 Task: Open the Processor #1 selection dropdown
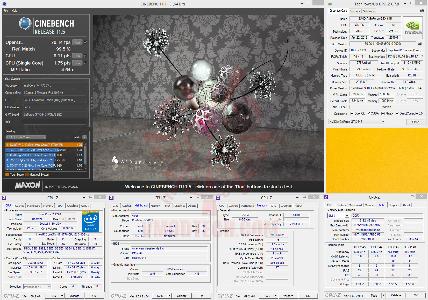(x=37, y=287)
